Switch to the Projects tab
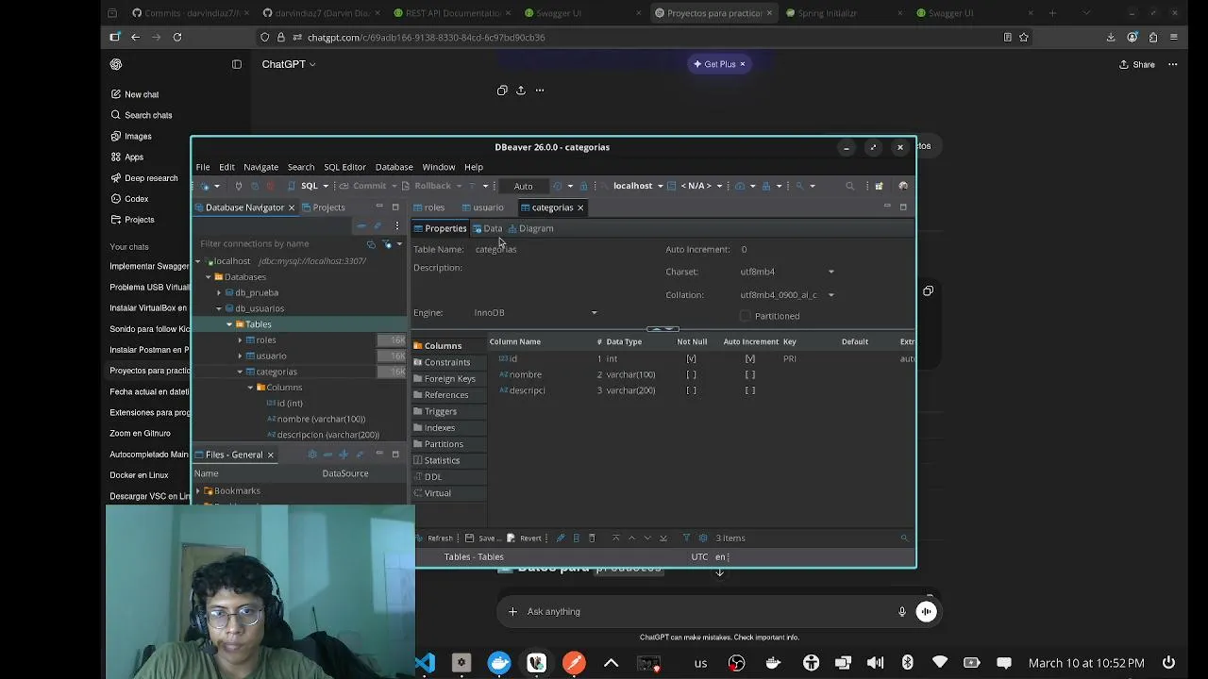Screen dimensions: 1208x679 point(323,207)
